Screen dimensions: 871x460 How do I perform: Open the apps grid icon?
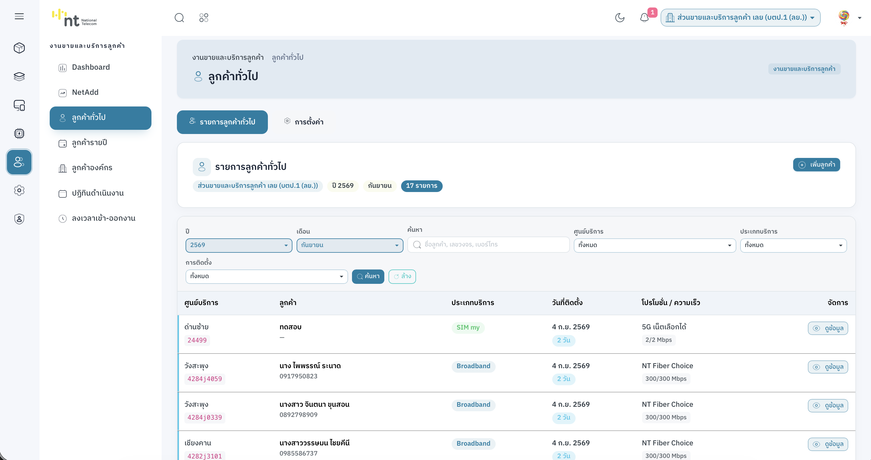coord(204,18)
